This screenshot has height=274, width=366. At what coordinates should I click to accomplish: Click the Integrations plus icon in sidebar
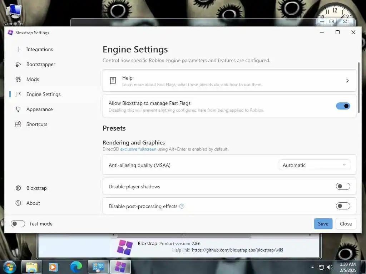pyautogui.click(x=18, y=49)
